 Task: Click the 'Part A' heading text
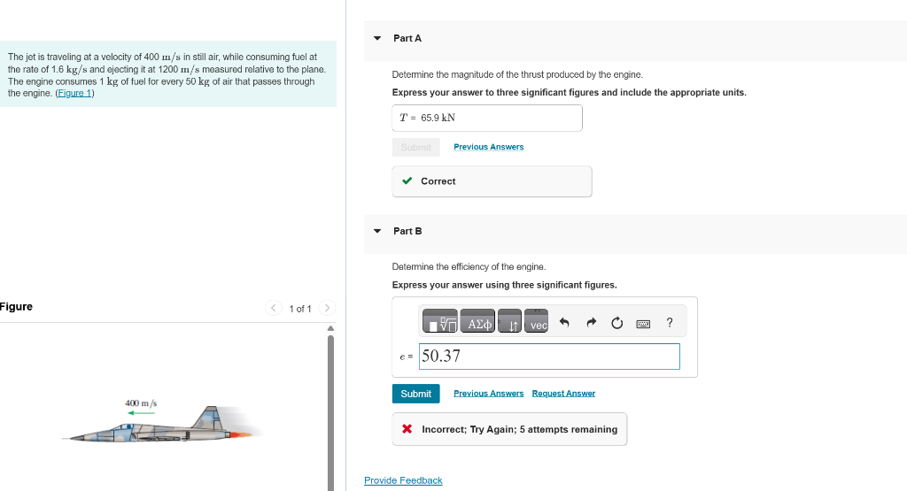coord(407,38)
